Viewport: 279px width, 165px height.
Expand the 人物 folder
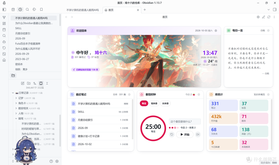pyautogui.click(x=16, y=113)
